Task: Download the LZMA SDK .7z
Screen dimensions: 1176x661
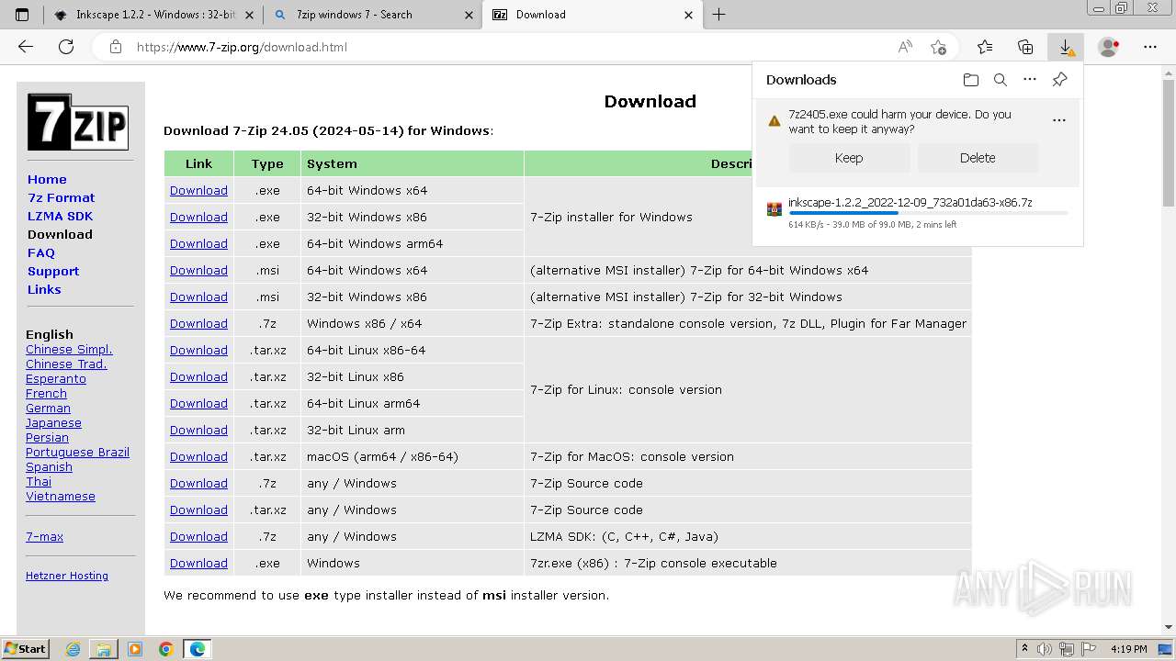Action: click(x=198, y=536)
